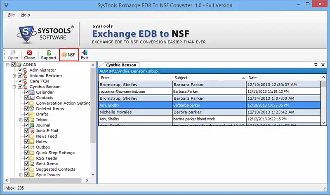Open the File menu
Screen dimensions: 330x195
(12, 15)
